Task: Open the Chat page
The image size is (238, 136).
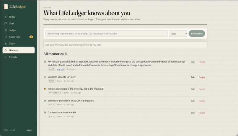Action: coord(19,24)
